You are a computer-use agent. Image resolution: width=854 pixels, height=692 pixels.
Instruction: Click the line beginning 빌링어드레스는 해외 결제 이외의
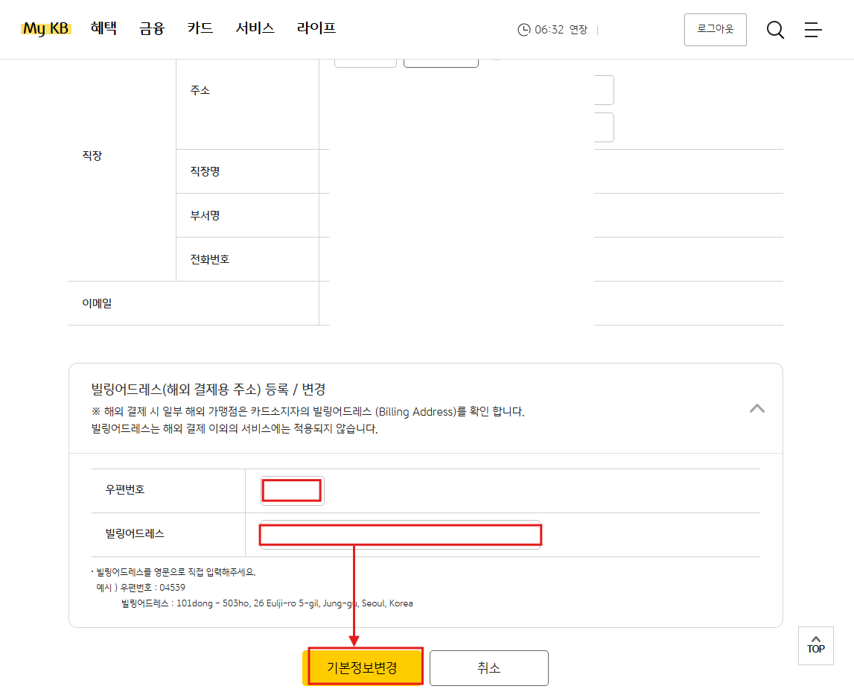pos(235,429)
